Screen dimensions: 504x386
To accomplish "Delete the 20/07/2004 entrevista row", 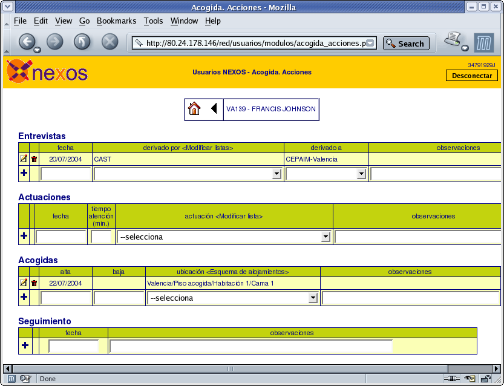I will click(x=34, y=159).
